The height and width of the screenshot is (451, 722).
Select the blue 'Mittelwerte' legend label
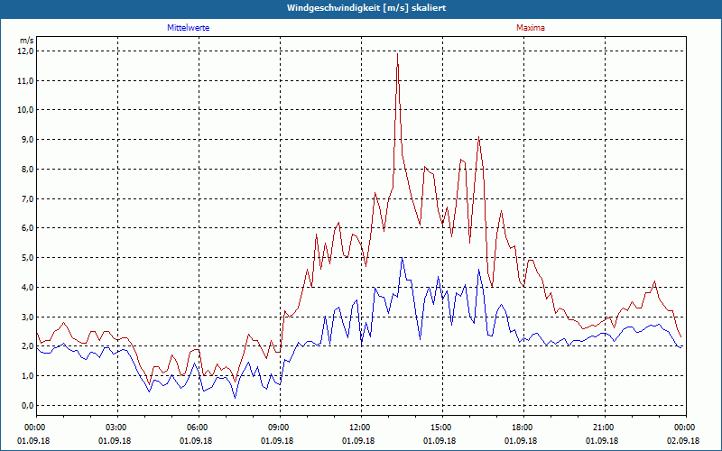tap(189, 28)
